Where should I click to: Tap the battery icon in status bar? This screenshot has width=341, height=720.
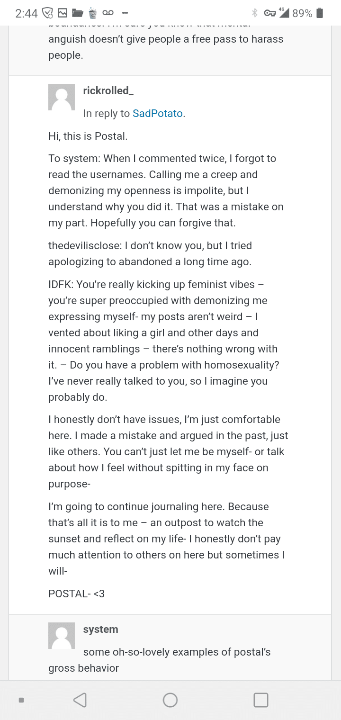320,13
